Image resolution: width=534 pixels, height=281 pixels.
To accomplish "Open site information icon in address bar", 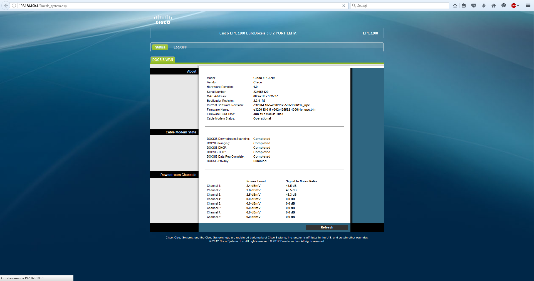I will coord(14,6).
